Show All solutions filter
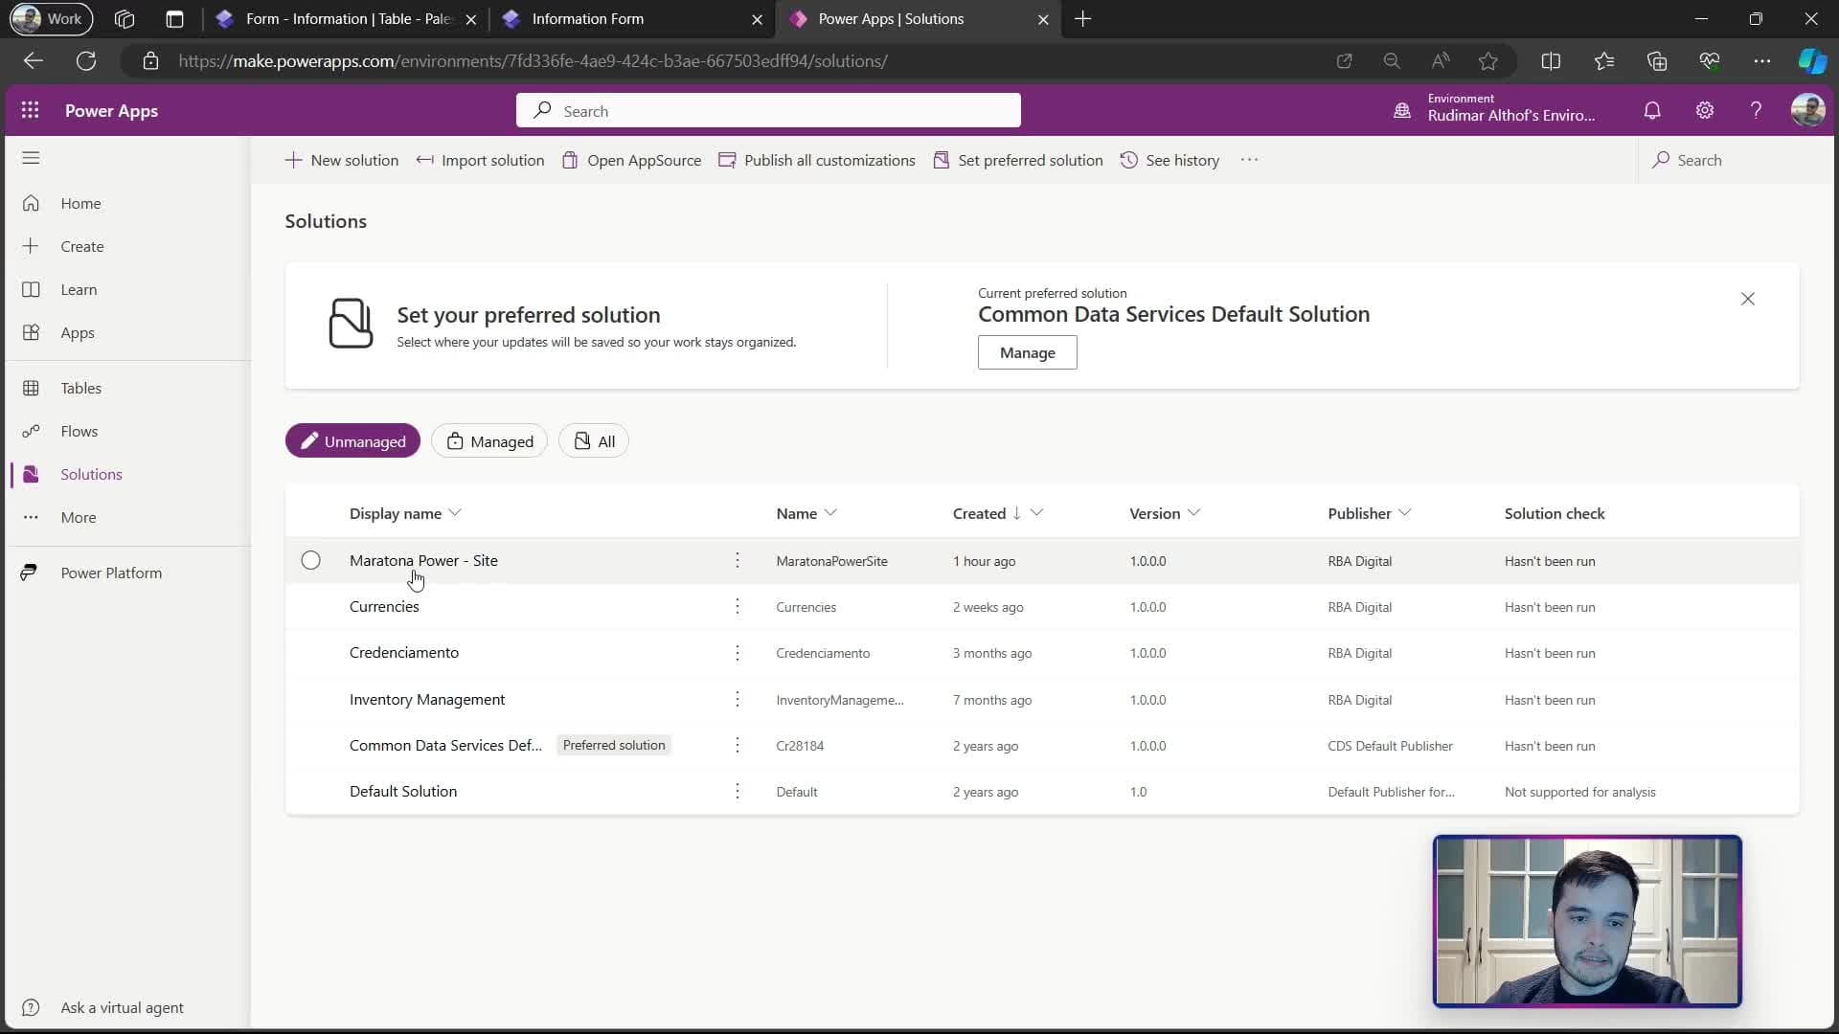Viewport: 1839px width, 1034px height. click(x=594, y=441)
